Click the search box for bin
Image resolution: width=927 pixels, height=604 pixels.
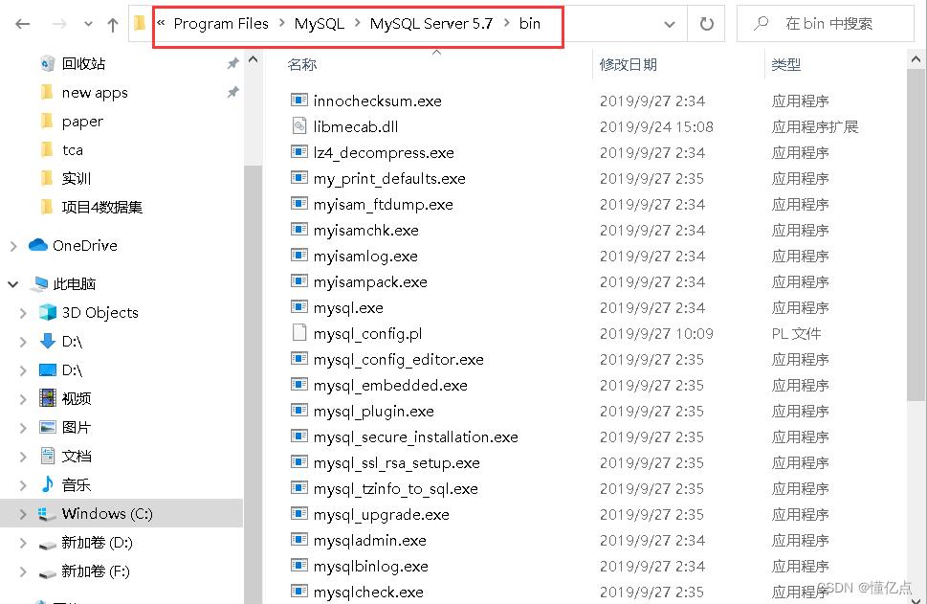pos(826,24)
